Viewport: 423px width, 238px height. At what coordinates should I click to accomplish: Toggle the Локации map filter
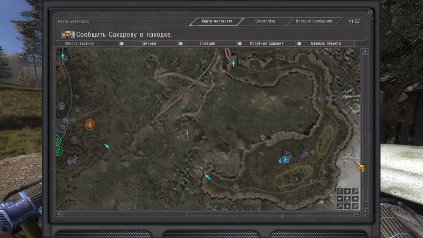point(207,44)
